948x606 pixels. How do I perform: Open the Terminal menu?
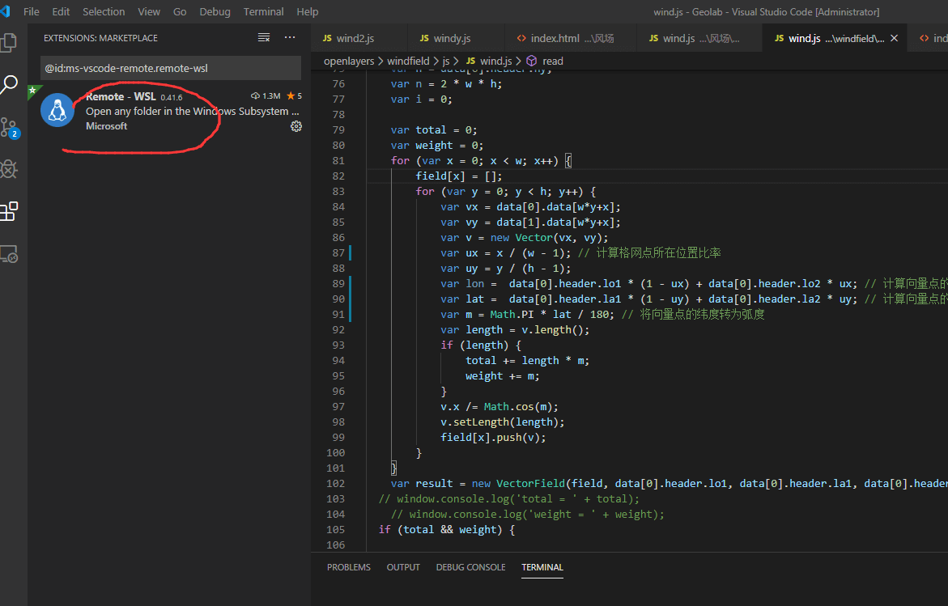(x=264, y=11)
